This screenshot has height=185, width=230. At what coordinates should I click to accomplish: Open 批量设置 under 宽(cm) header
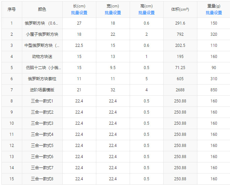point(113,13)
